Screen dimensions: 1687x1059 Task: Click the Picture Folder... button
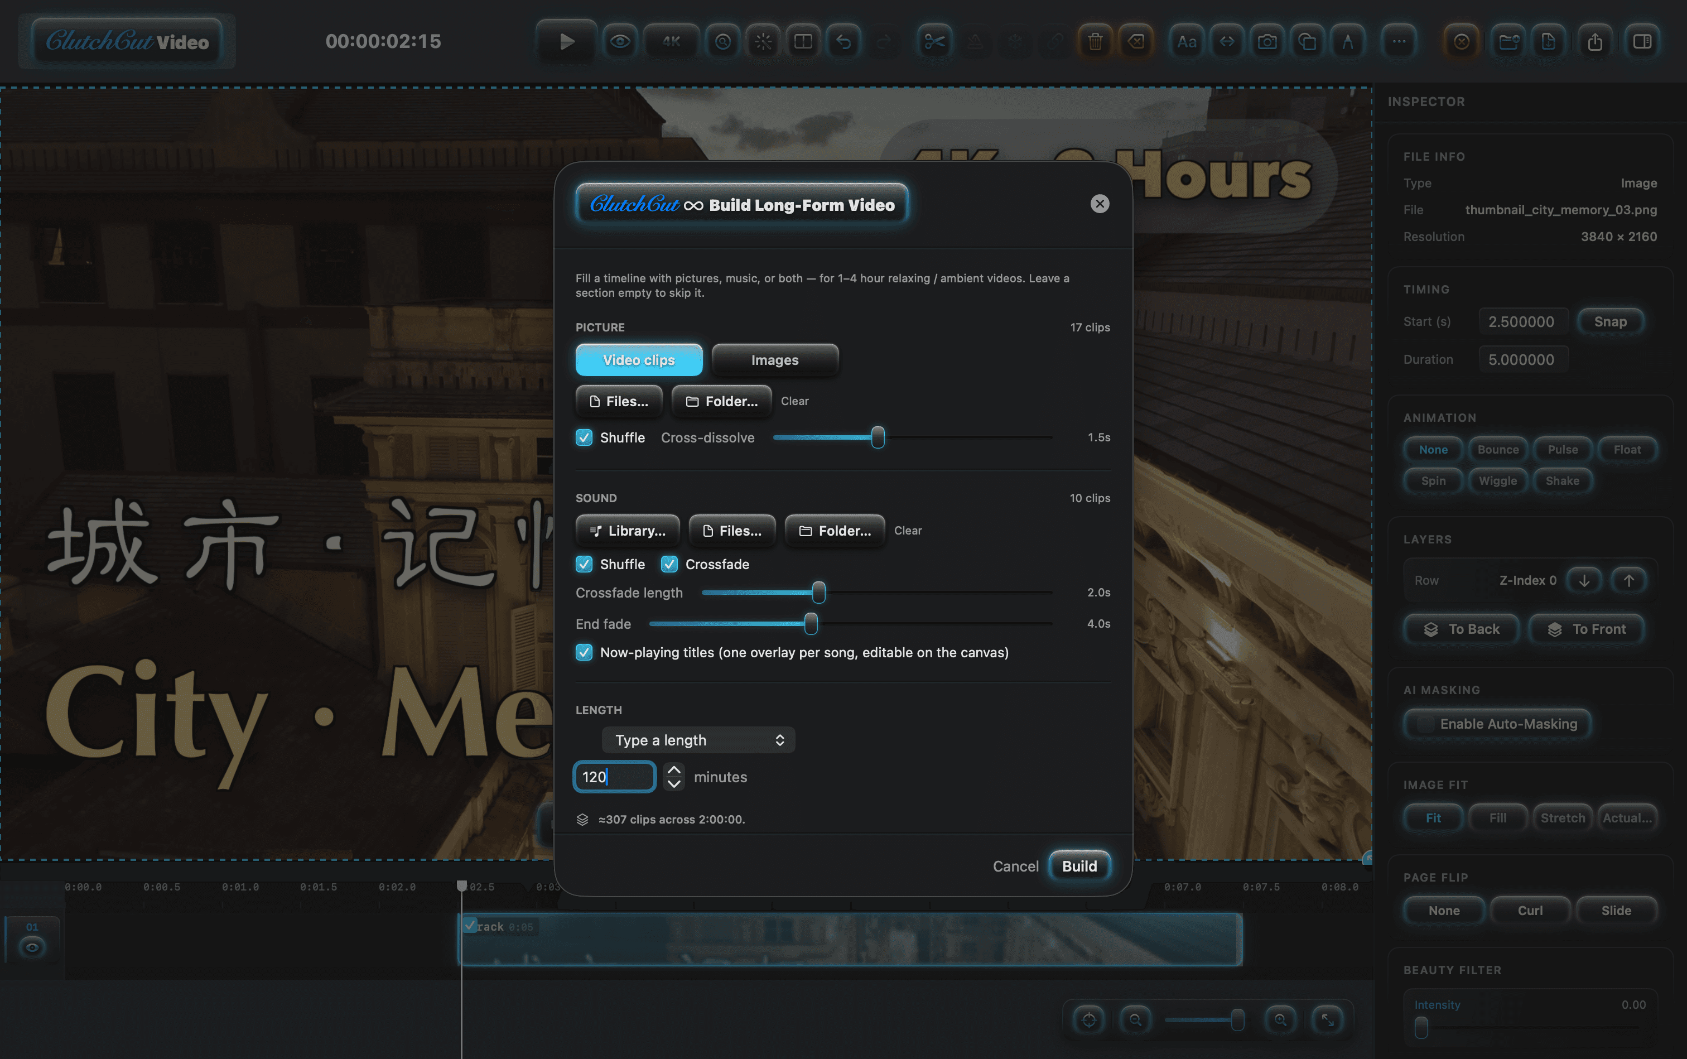(721, 401)
